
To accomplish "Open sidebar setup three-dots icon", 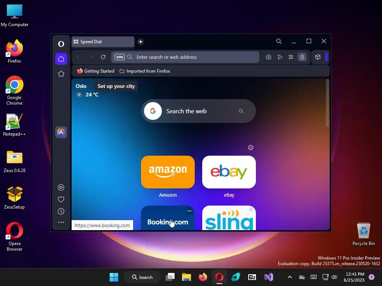I will tap(61, 222).
